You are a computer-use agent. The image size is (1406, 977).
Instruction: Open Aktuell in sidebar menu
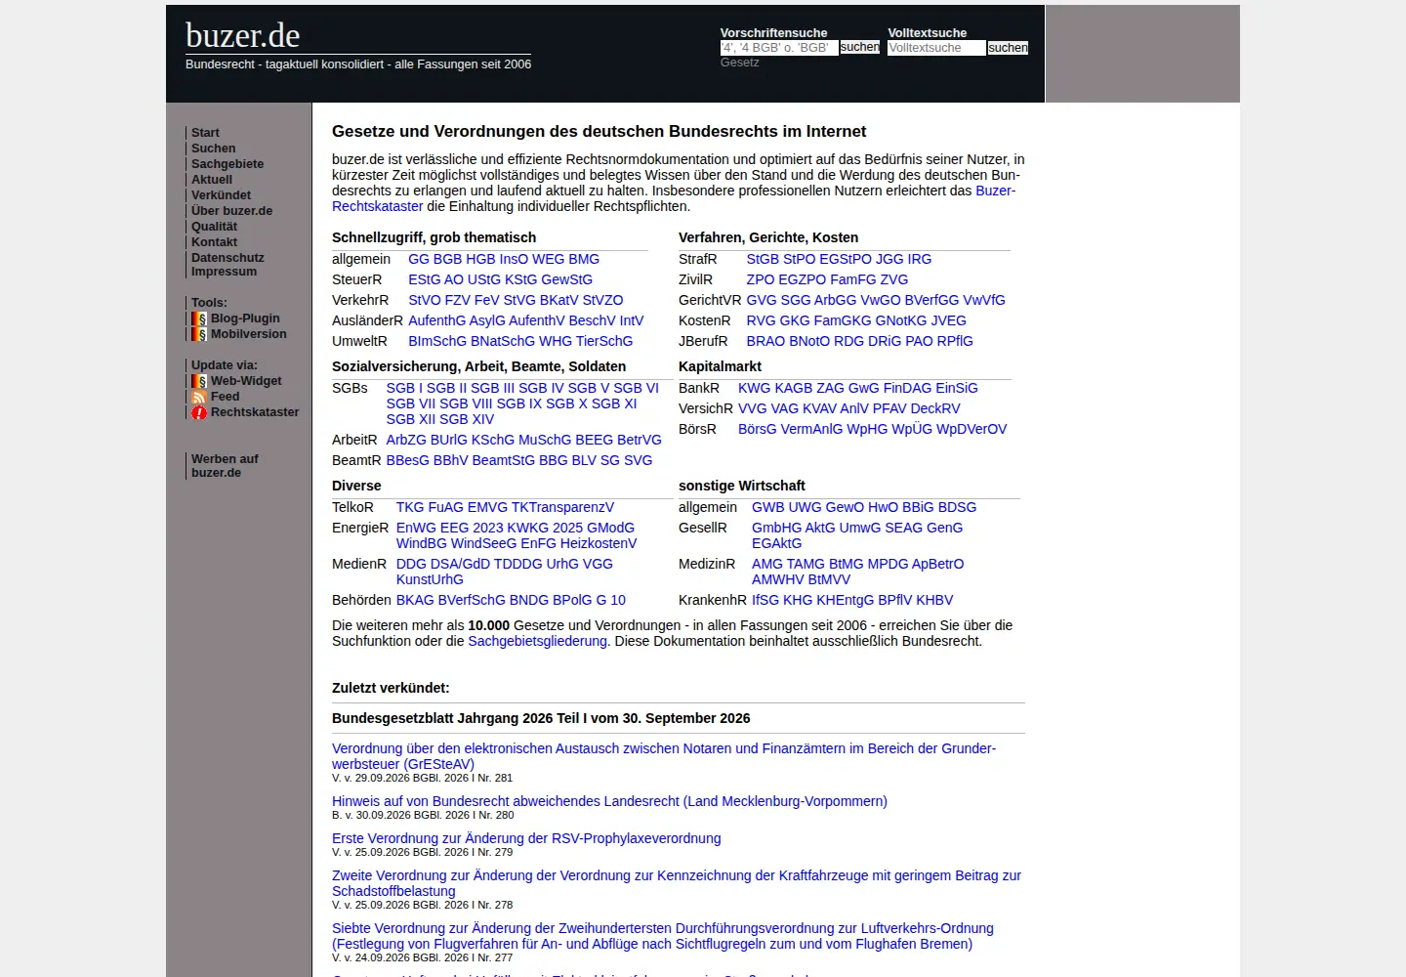point(212,180)
